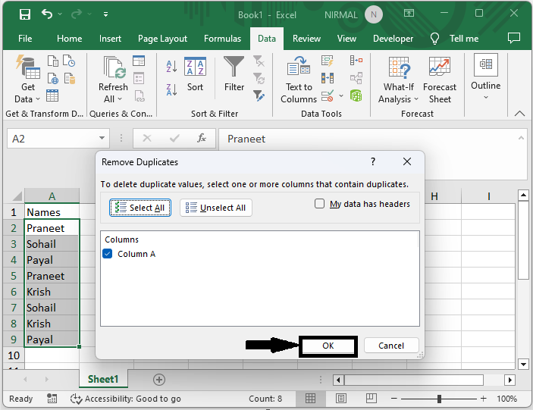Click Remove Duplicates ribbon icon
The height and width of the screenshot is (410, 533).
tap(328, 79)
